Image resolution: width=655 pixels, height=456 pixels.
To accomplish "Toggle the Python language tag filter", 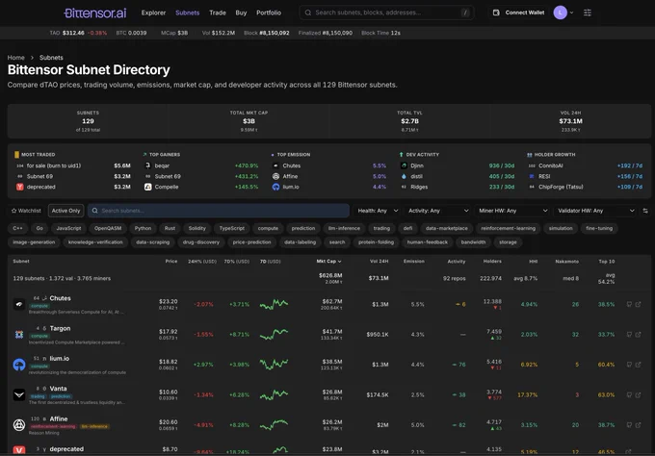I will point(143,228).
